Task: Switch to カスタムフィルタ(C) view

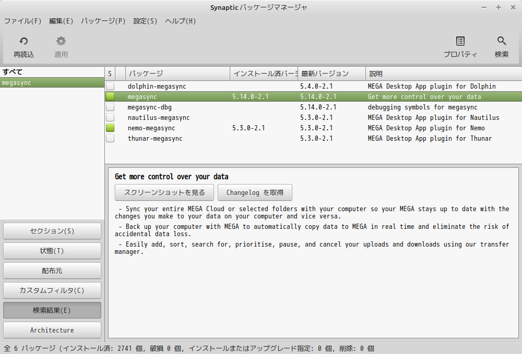Action: point(52,290)
